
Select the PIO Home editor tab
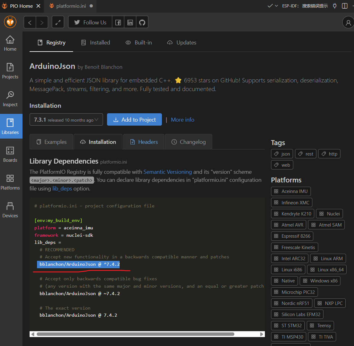tap(22, 6)
